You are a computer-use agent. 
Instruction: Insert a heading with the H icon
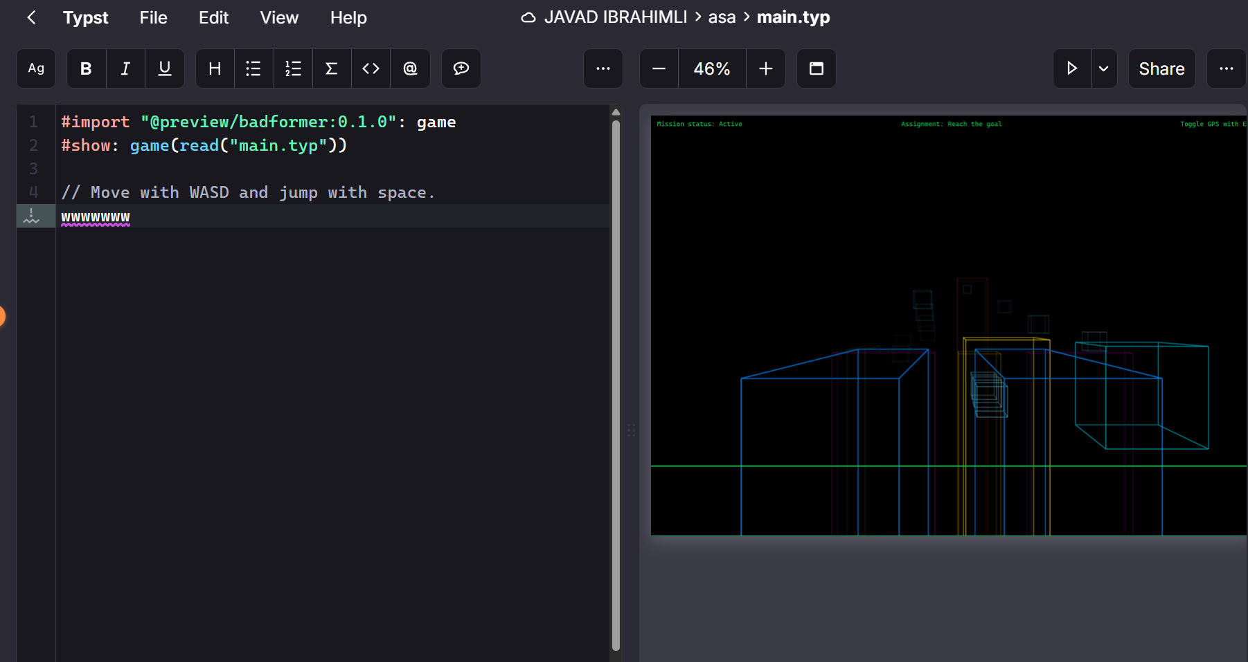(214, 68)
